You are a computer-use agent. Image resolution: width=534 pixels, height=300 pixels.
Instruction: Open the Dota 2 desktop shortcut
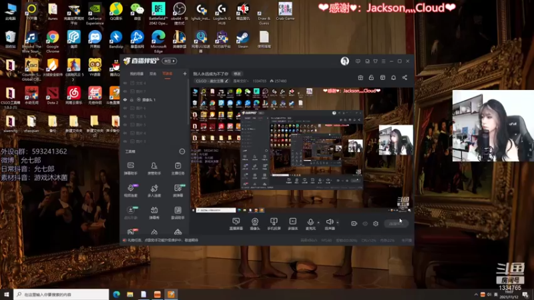[x=53, y=95]
